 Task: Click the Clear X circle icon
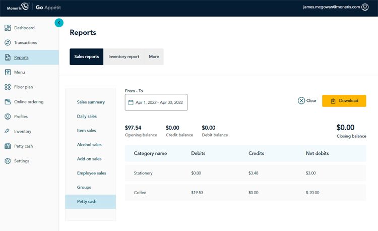(x=301, y=100)
